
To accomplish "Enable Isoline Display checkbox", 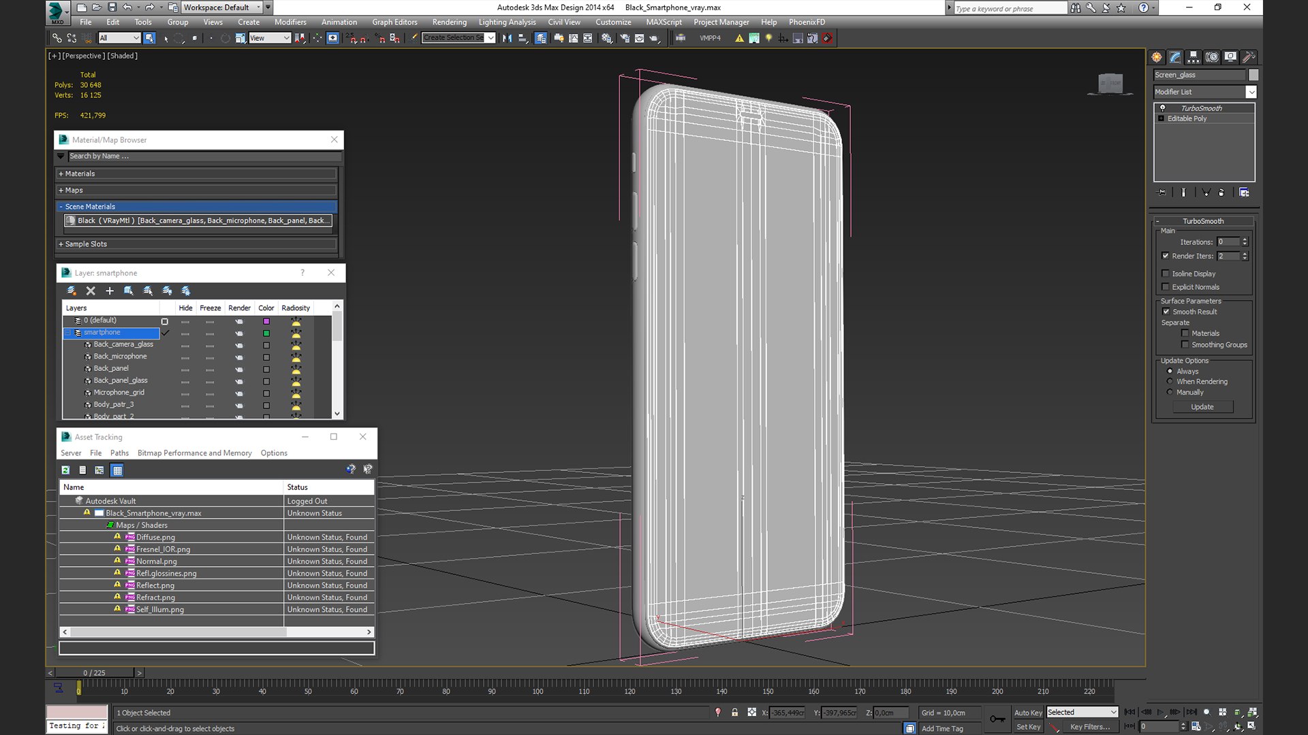I will pos(1166,274).
